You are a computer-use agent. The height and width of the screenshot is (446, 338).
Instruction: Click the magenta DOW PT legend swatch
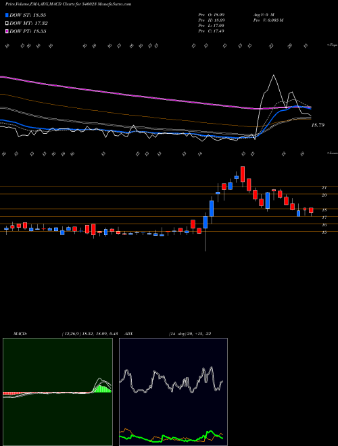click(x=7, y=31)
